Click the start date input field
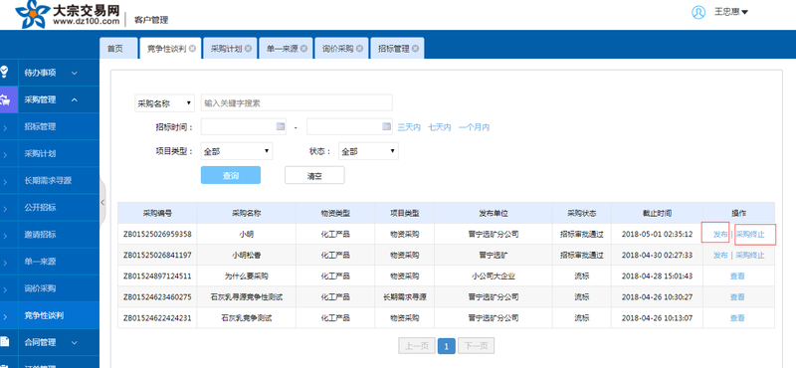This screenshot has height=368, width=796. (x=244, y=126)
